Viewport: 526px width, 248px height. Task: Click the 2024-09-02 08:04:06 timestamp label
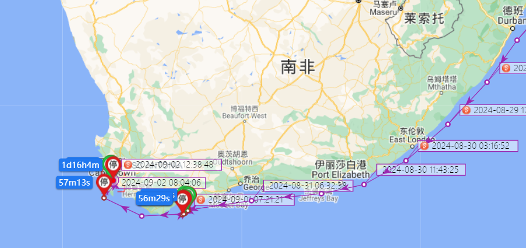(162, 183)
